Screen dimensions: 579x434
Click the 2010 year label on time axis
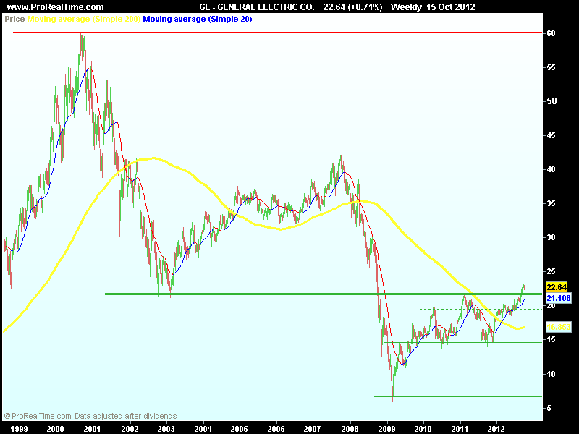click(x=423, y=428)
